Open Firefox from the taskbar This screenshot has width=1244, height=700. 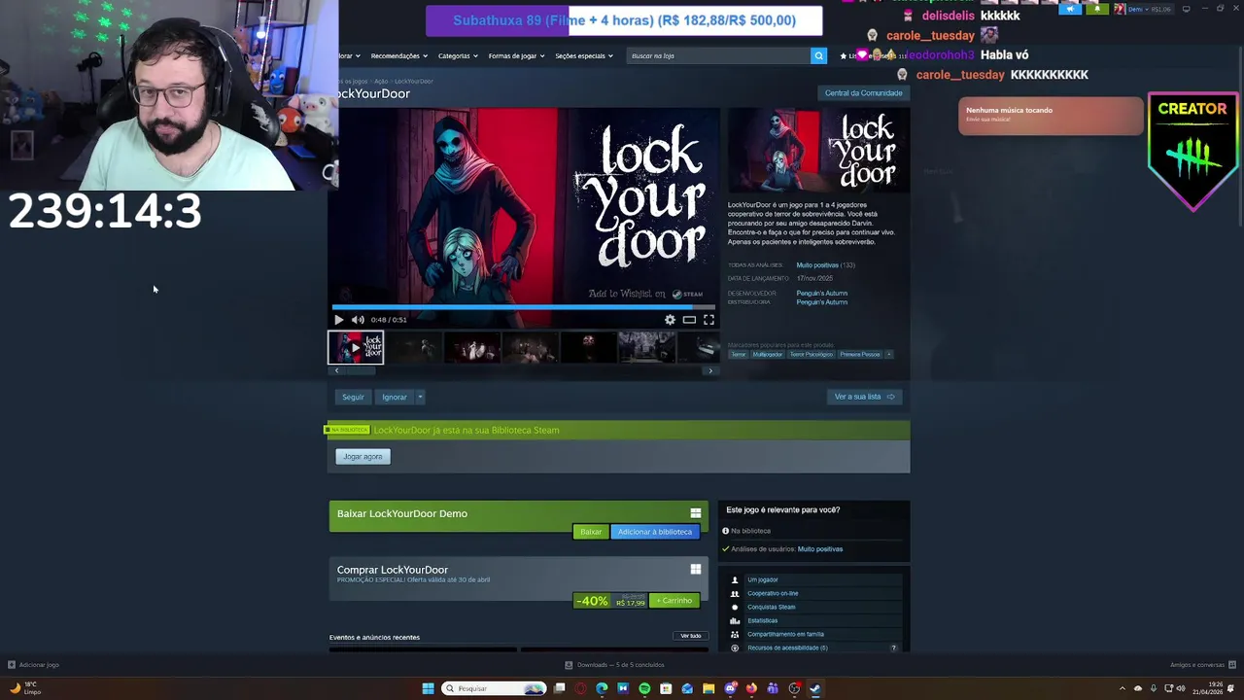751,688
